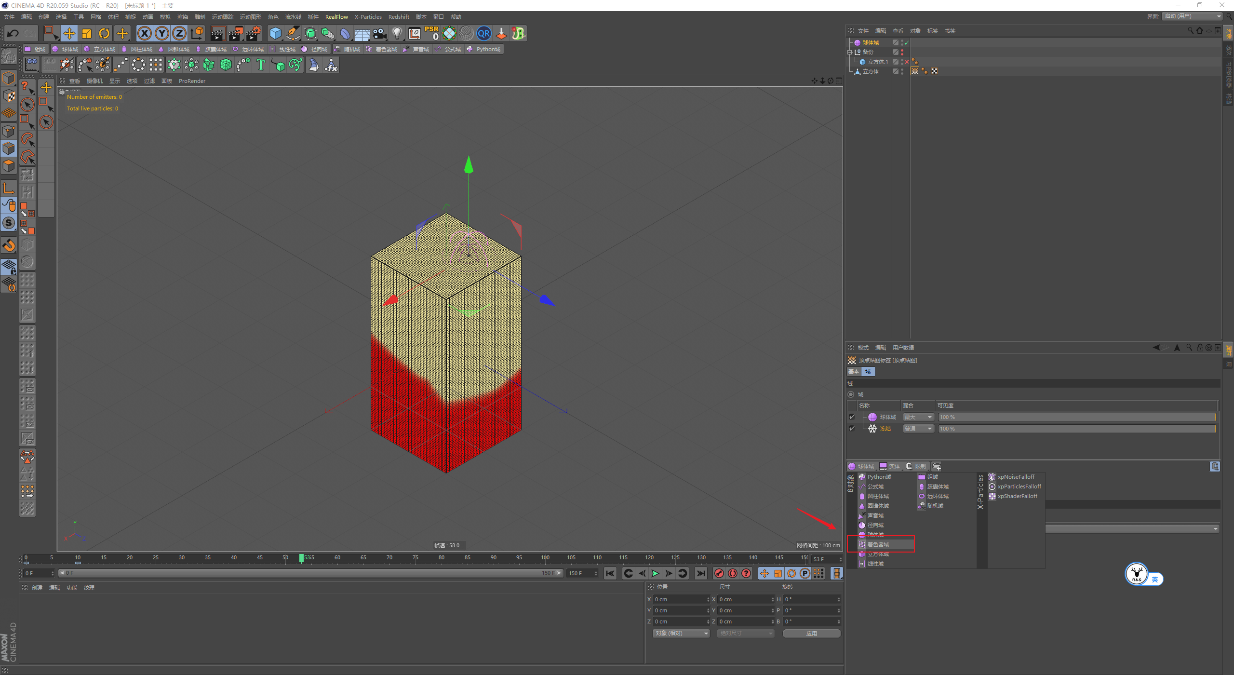Open the 最大 blend mode dropdown
The height and width of the screenshot is (675, 1234).
click(x=918, y=417)
